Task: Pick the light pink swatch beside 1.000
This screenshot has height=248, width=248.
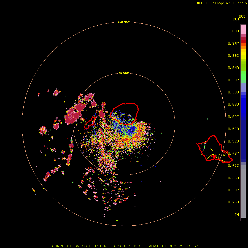Action: coord(243,29)
